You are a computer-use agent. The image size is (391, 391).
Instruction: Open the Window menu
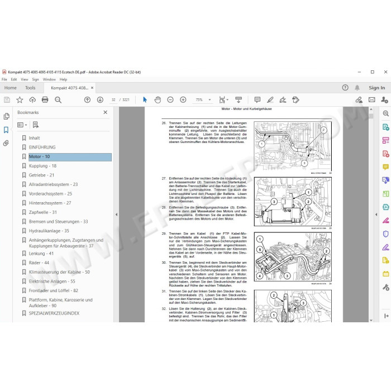[49, 79]
